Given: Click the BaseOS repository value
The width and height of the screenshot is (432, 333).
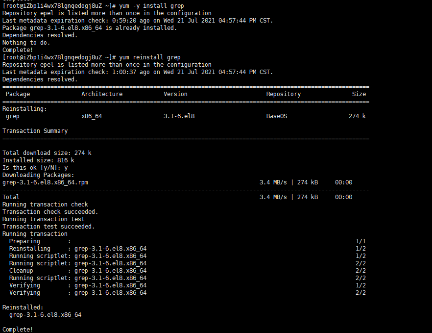Looking at the screenshot, I should coord(278,116).
